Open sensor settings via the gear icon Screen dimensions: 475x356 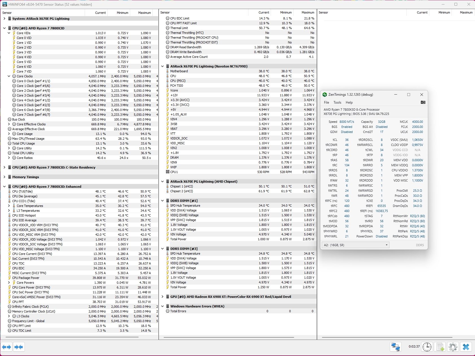453,347
